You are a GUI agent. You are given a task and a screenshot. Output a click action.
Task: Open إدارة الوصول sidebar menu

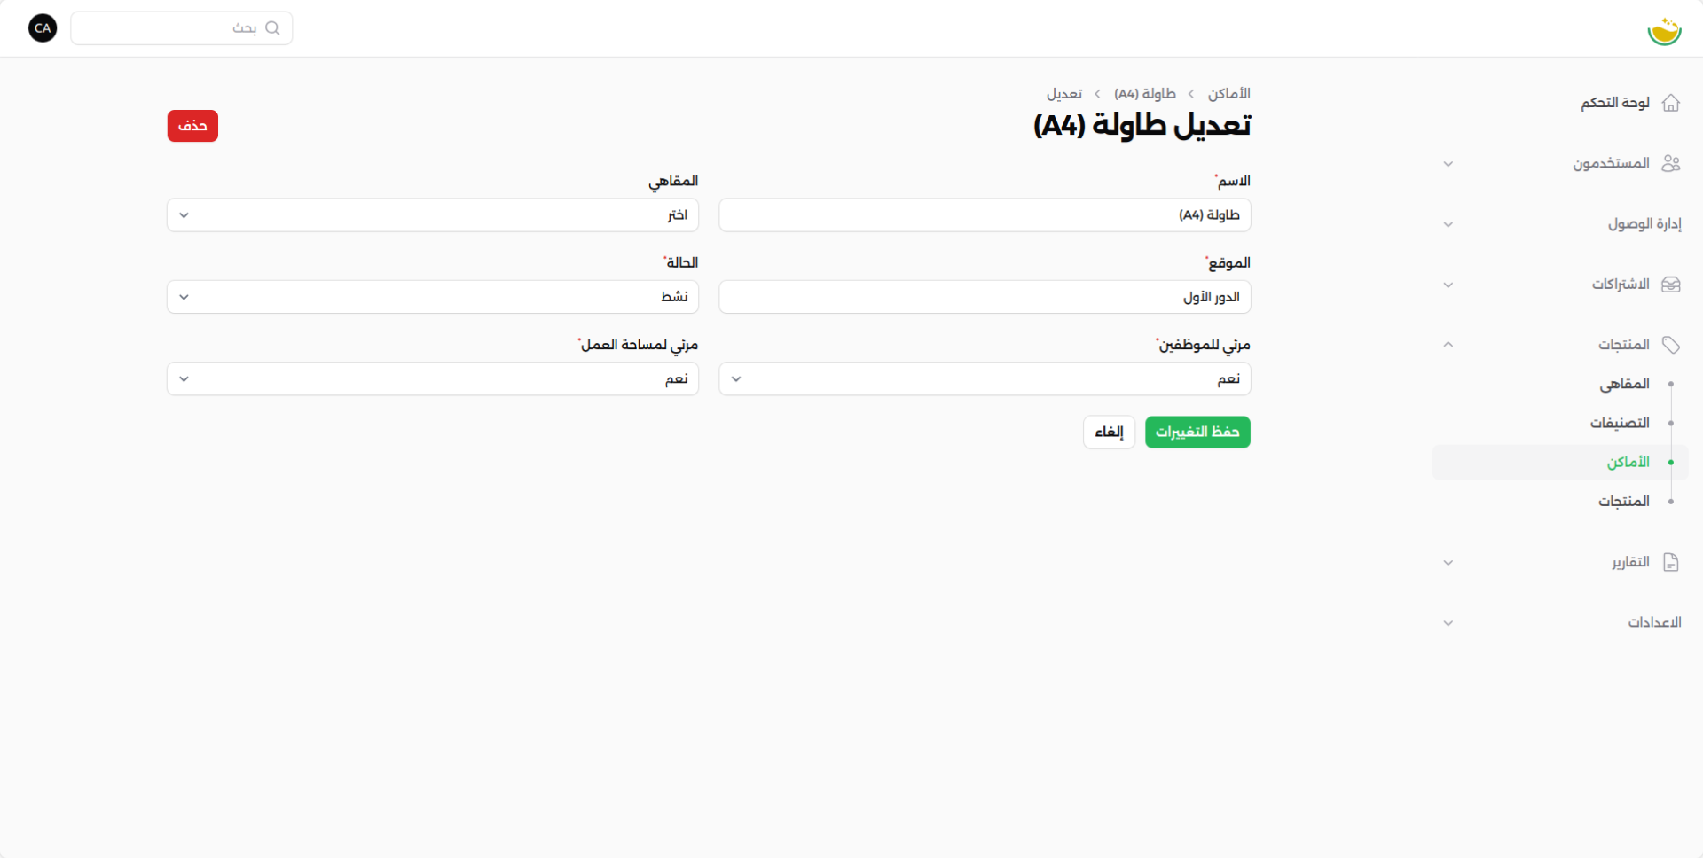pyautogui.click(x=1645, y=224)
